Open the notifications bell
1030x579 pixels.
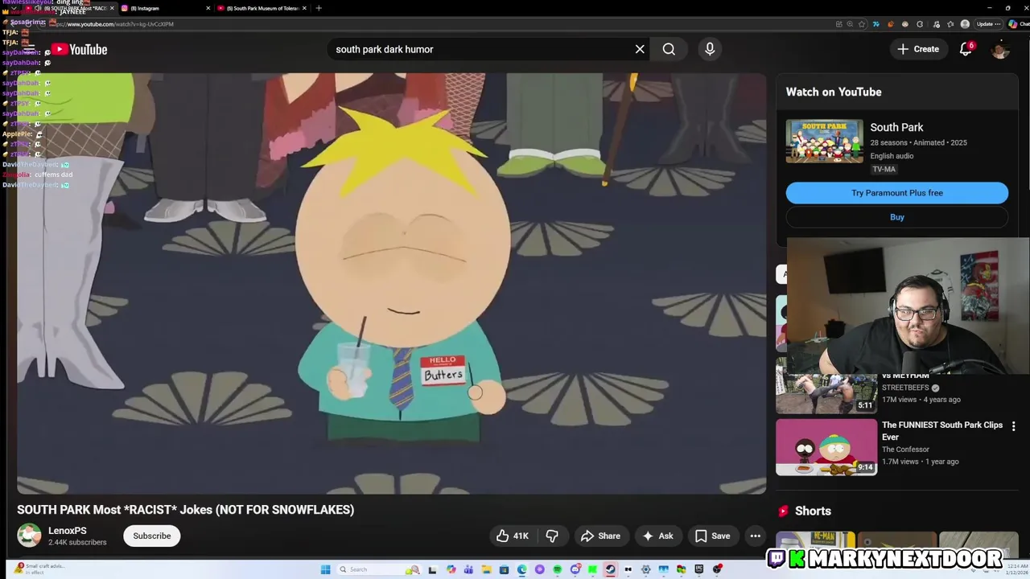[x=966, y=49]
